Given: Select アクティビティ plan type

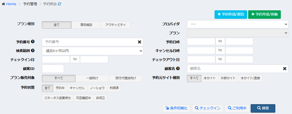Looking at the screenshot, I should click(x=115, y=25).
